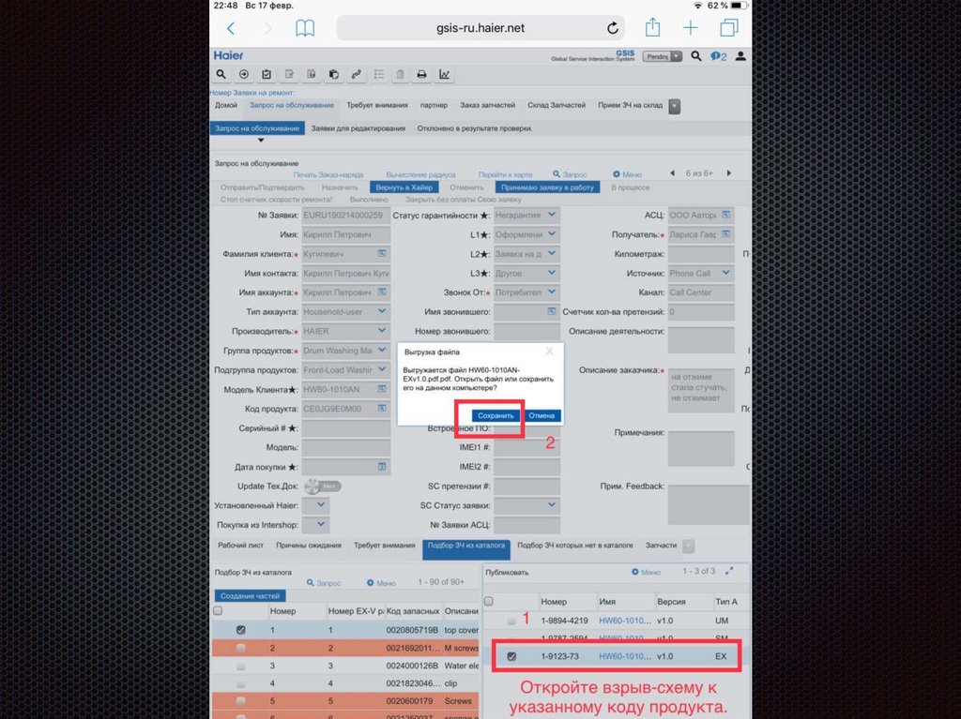Viewport: 961px width, 719px height.
Task: Open Установленный Haier dropdown
Action: (x=322, y=505)
